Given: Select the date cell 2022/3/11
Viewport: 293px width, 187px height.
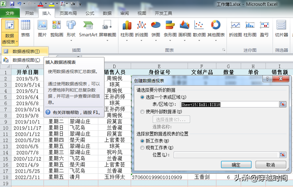Looking at the screenshot, I should coord(27,177).
